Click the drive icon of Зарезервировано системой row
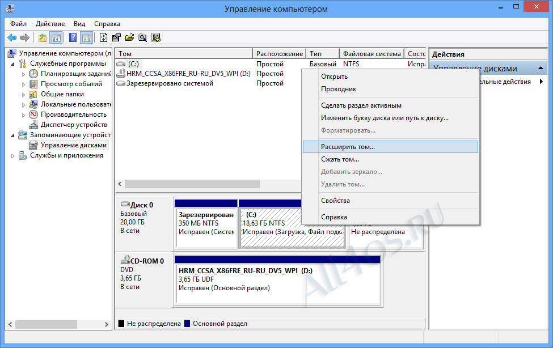This screenshot has width=553, height=348. click(x=121, y=83)
